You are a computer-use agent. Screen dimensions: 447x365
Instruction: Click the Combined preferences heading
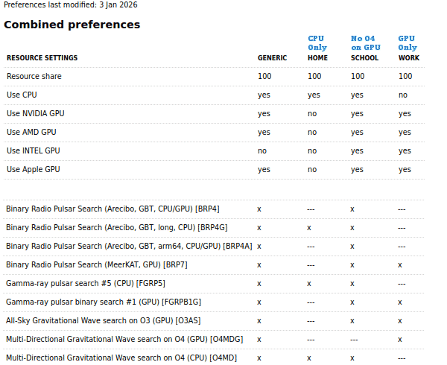pyautogui.click(x=72, y=25)
